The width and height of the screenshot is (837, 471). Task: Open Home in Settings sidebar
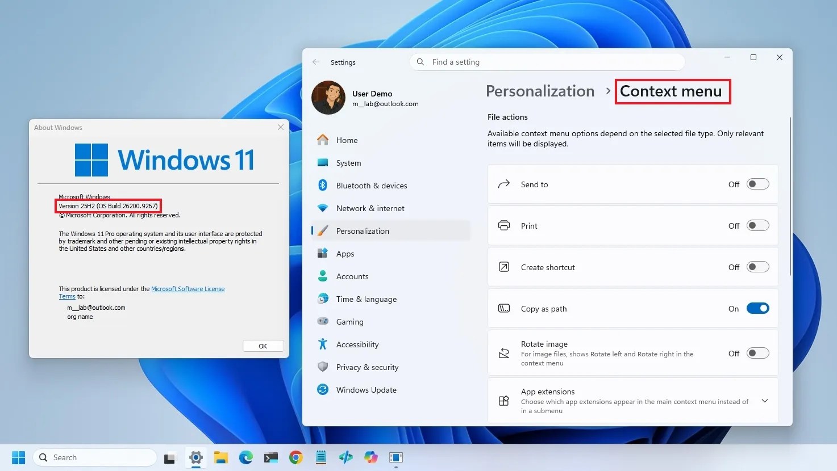(x=391, y=140)
